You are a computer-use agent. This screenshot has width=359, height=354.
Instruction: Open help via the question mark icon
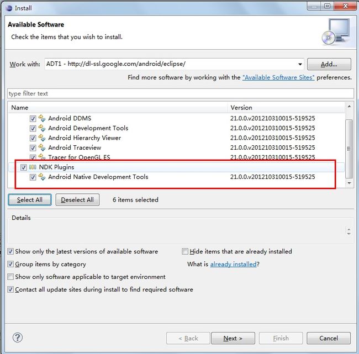click(18, 337)
